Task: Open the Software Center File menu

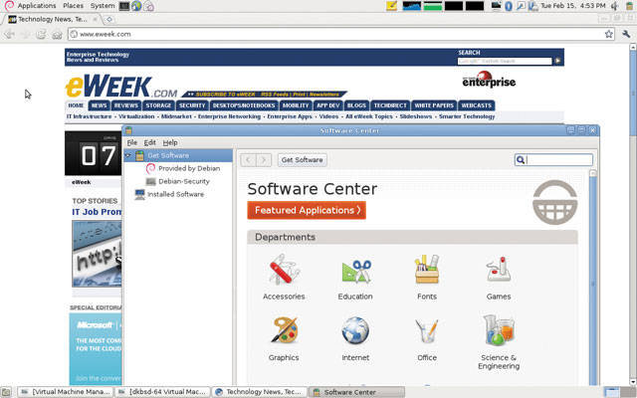Action: 132,142
